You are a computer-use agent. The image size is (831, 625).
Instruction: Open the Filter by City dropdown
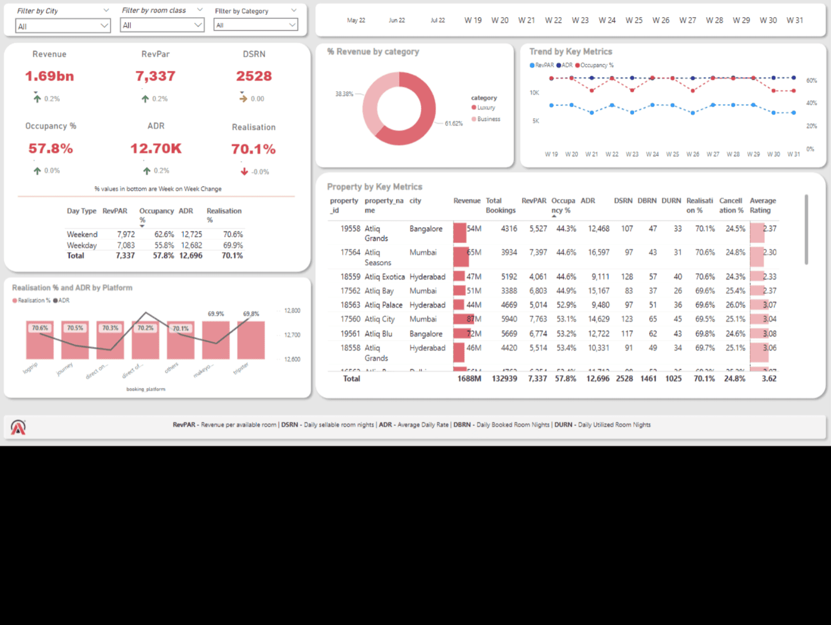click(62, 26)
